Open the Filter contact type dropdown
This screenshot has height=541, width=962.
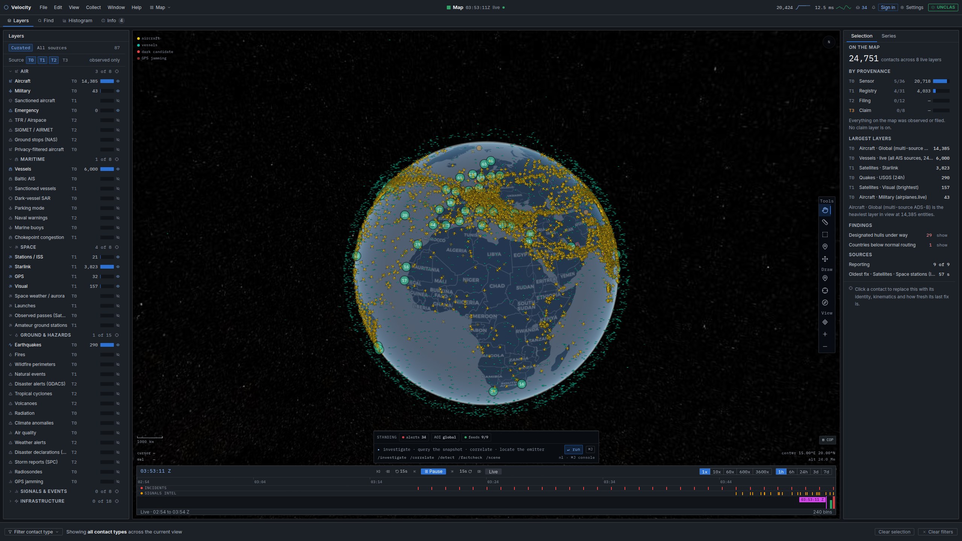click(x=33, y=532)
